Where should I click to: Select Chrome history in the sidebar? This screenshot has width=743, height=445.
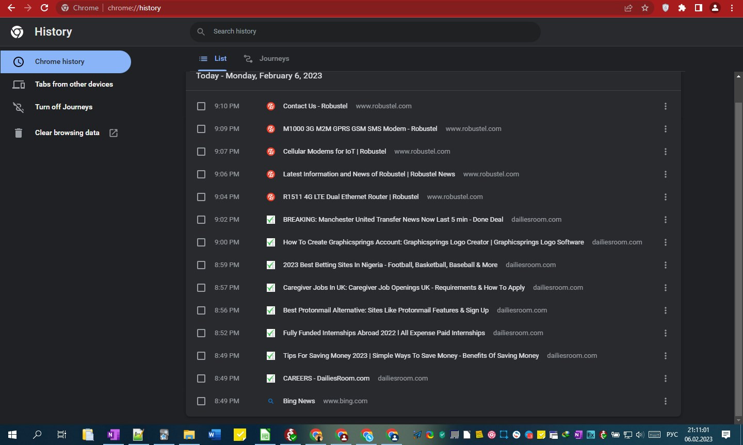66,62
